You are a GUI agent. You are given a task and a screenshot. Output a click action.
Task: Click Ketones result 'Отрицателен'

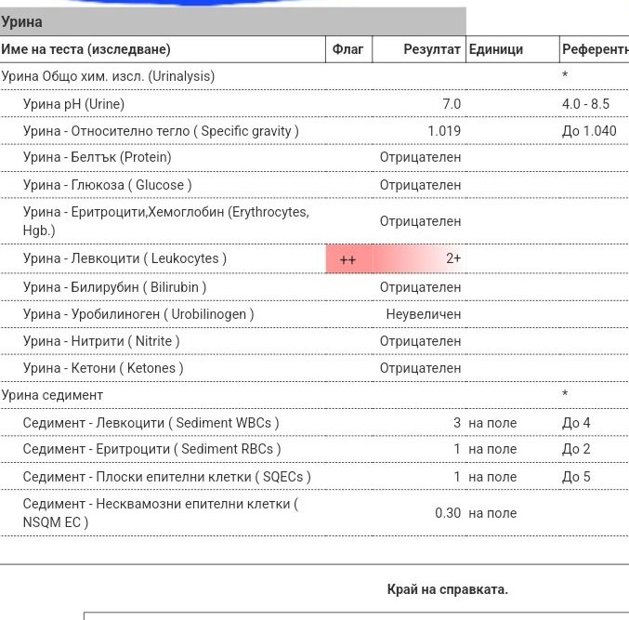[x=420, y=368]
